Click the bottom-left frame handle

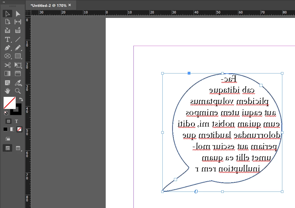click(163, 192)
